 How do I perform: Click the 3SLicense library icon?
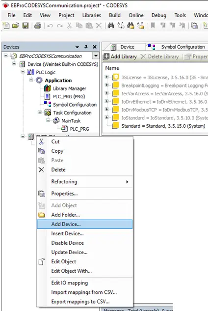point(115,77)
